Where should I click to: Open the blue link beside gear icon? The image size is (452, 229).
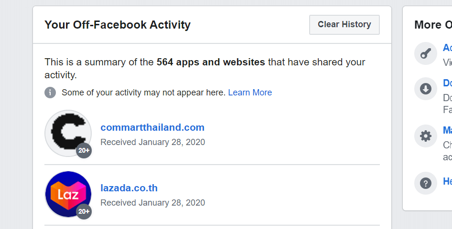tap(447, 130)
